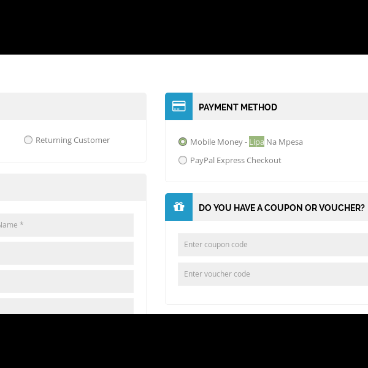Click the Returning Customer label text
The width and height of the screenshot is (368, 368).
[x=72, y=140]
